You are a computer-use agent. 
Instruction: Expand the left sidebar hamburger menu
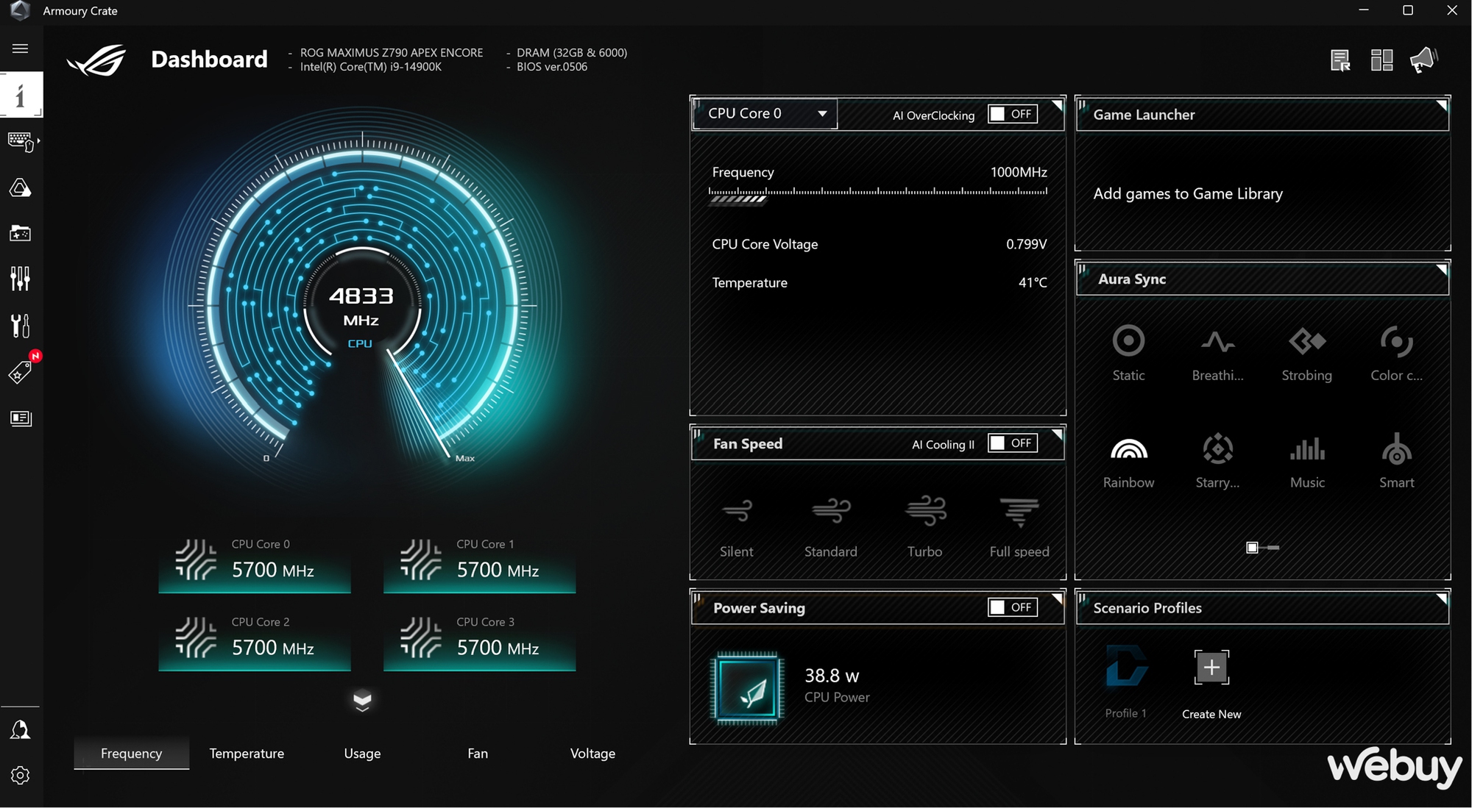pyautogui.click(x=20, y=49)
